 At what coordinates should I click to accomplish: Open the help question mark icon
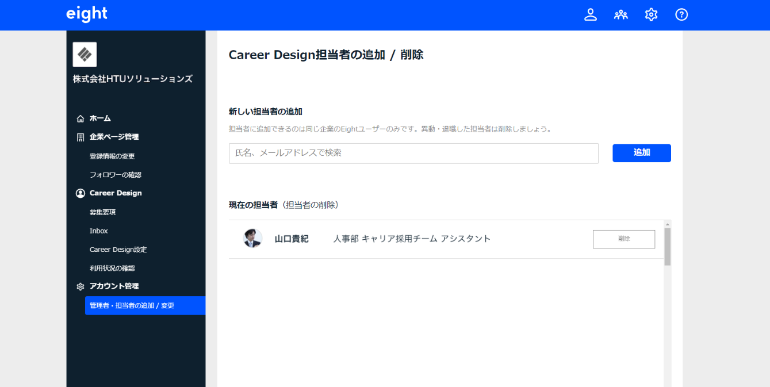(x=681, y=15)
